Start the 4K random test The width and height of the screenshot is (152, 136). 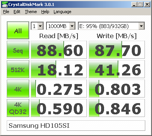18,89
